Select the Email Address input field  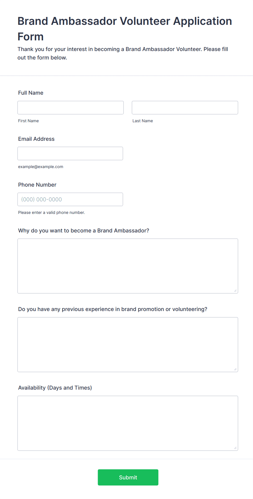(x=70, y=153)
